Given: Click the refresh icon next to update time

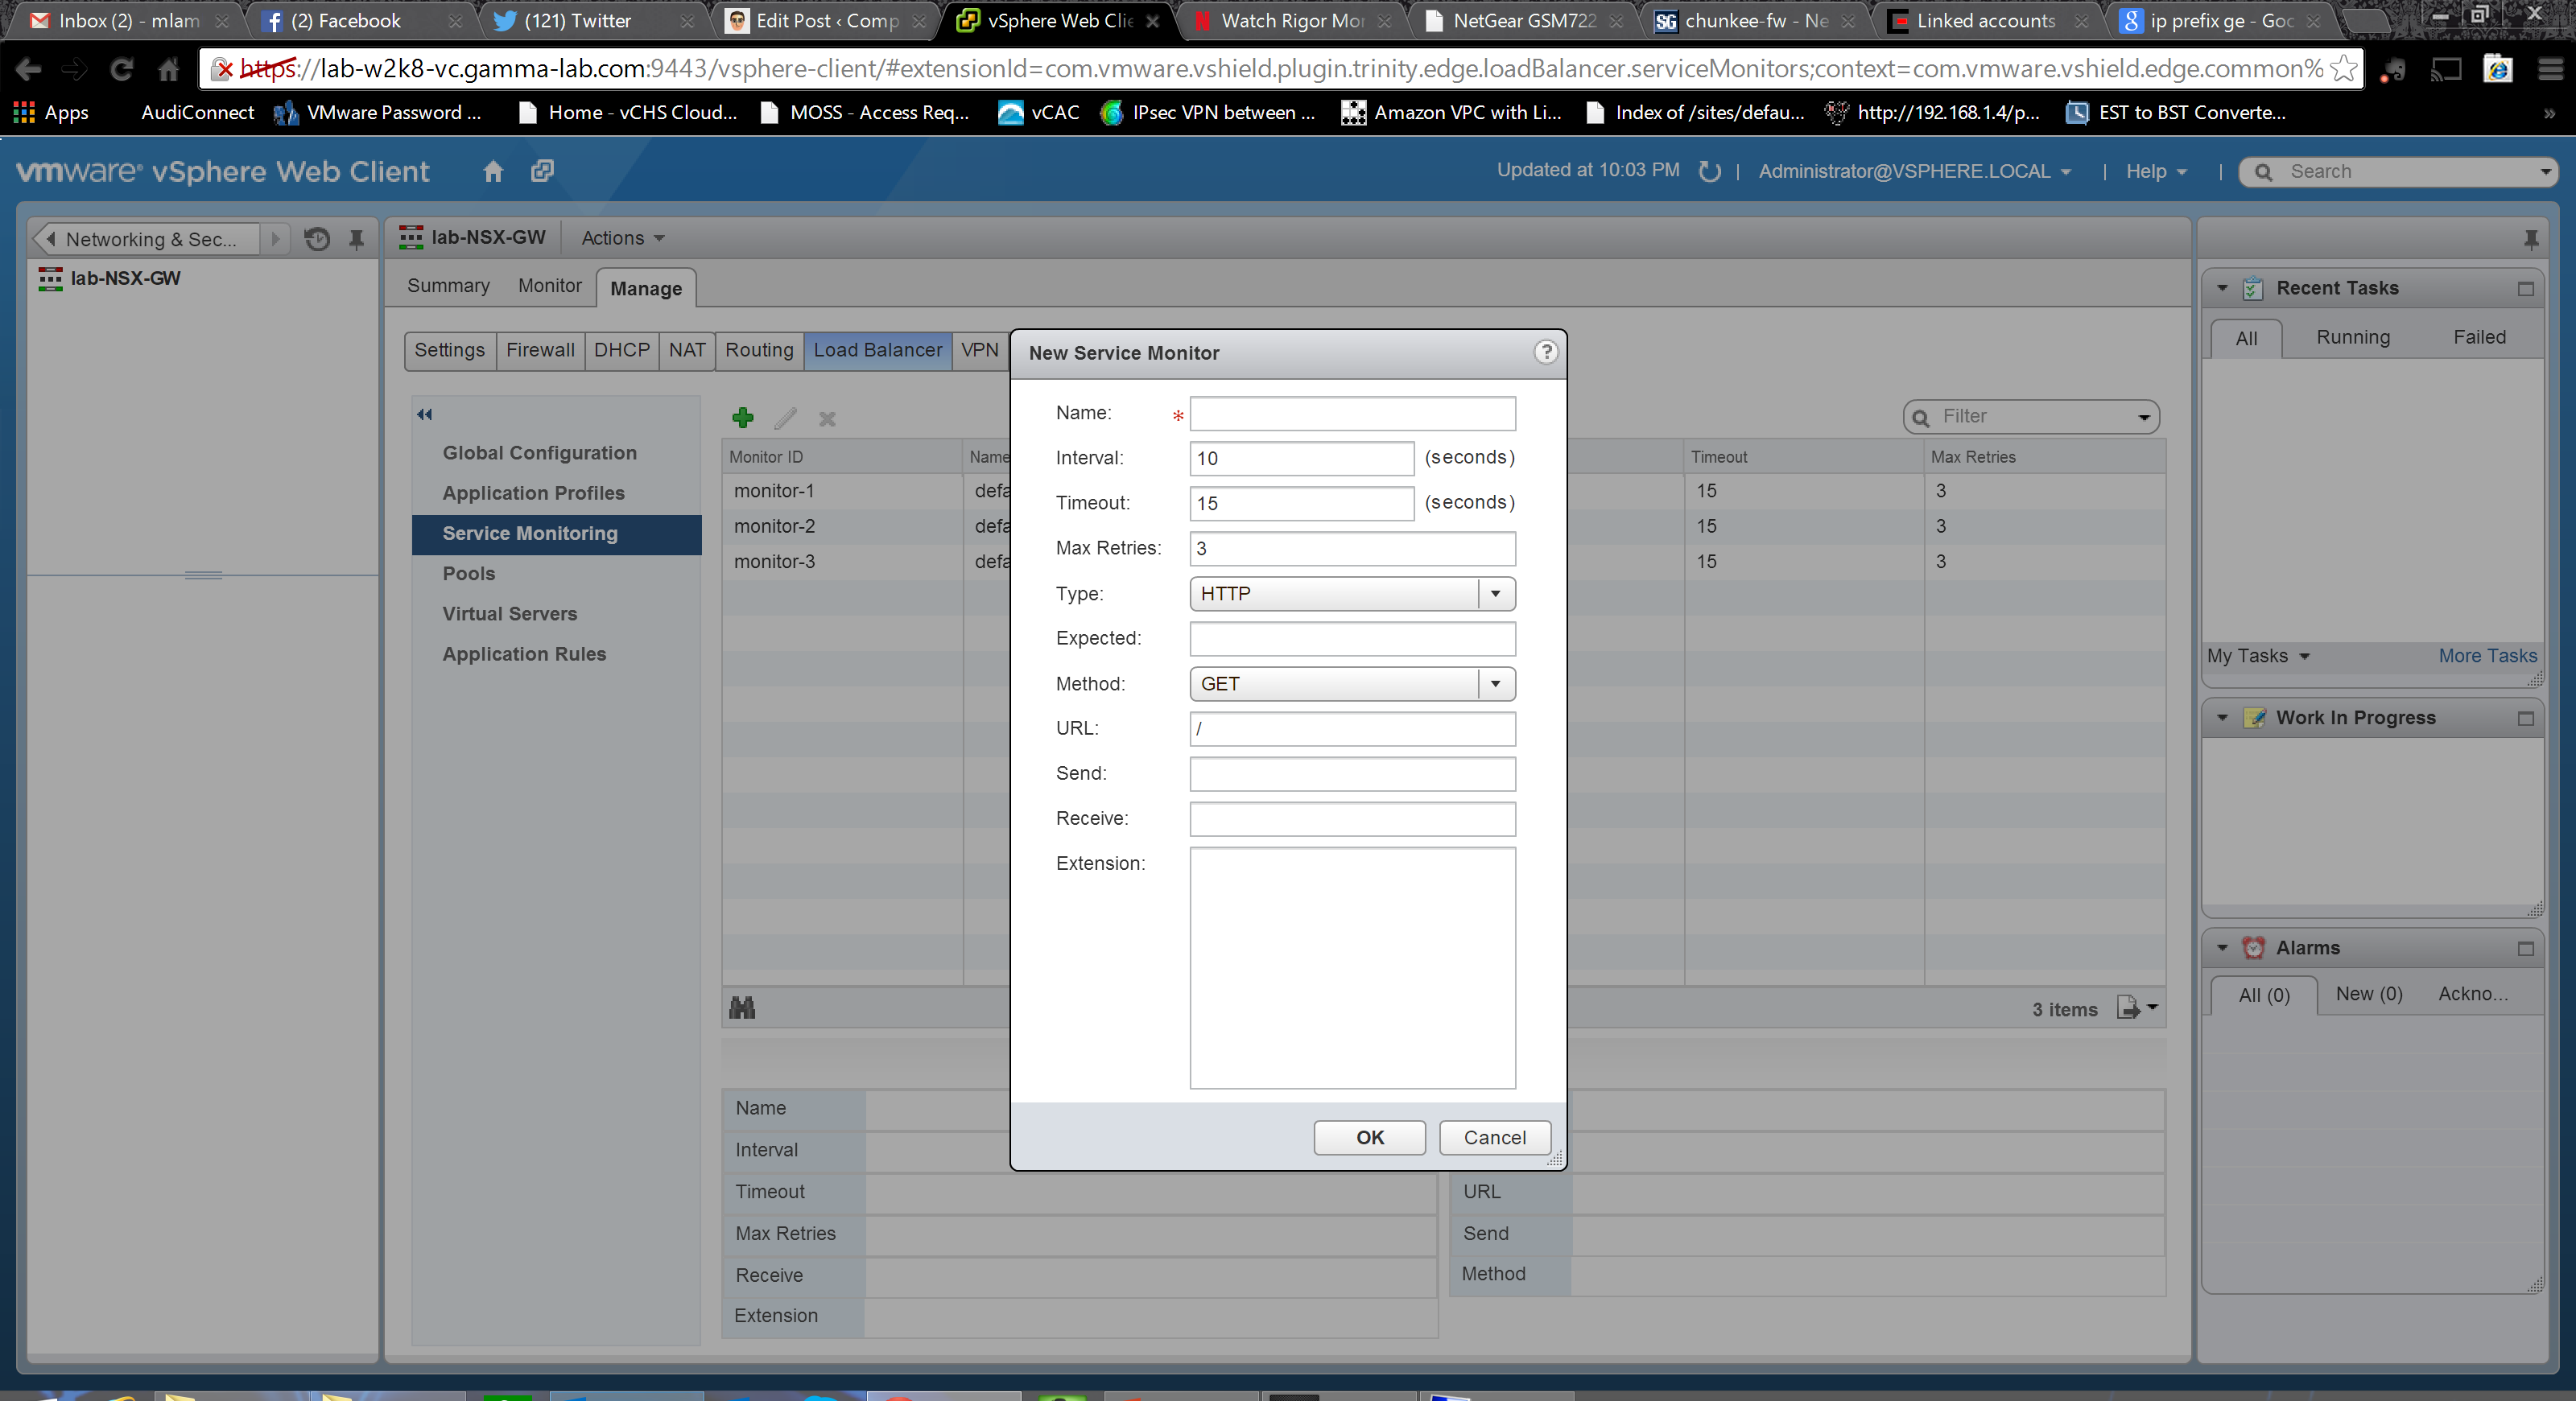Looking at the screenshot, I should click(1709, 171).
